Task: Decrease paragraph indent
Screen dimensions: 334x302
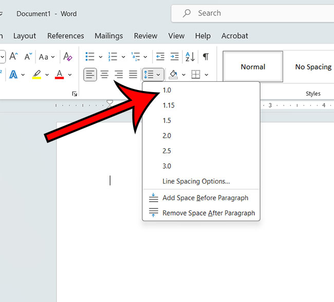Action: click(160, 57)
